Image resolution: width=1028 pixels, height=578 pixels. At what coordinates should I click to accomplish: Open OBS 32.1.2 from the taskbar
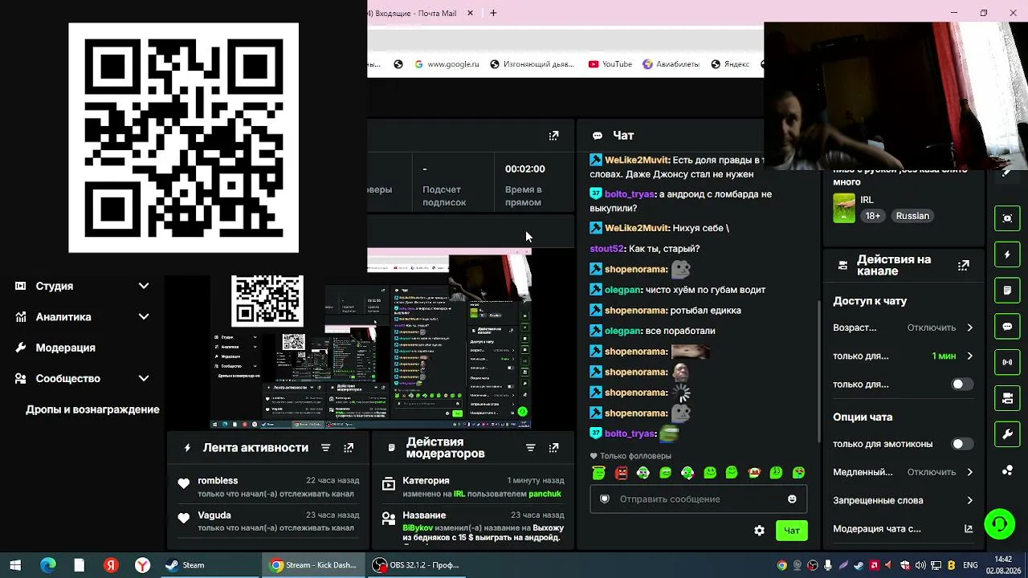(416, 565)
